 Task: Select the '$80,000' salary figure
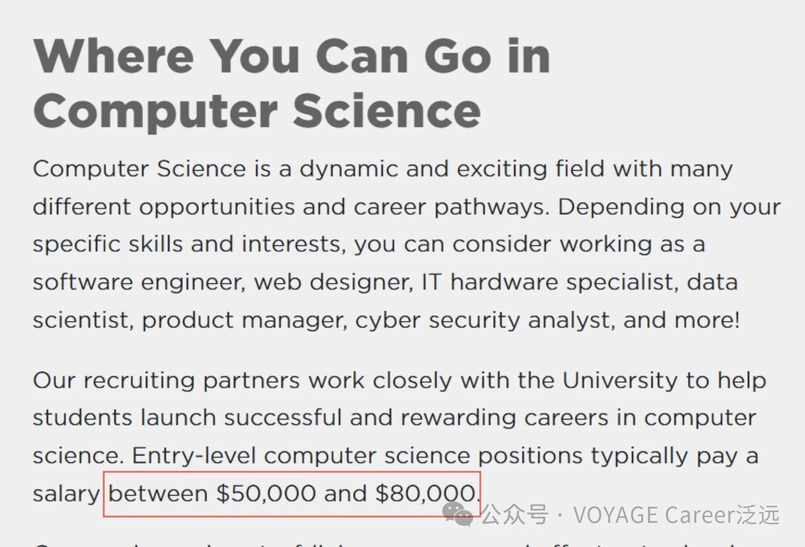point(425,494)
